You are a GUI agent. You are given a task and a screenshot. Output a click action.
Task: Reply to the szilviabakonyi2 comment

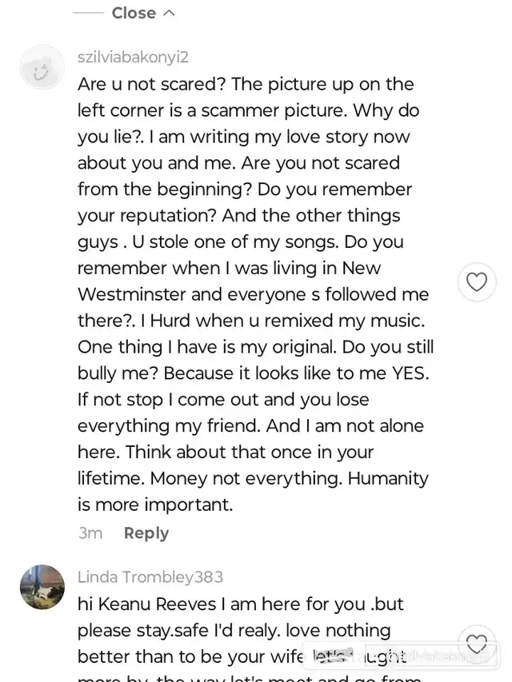tap(146, 533)
